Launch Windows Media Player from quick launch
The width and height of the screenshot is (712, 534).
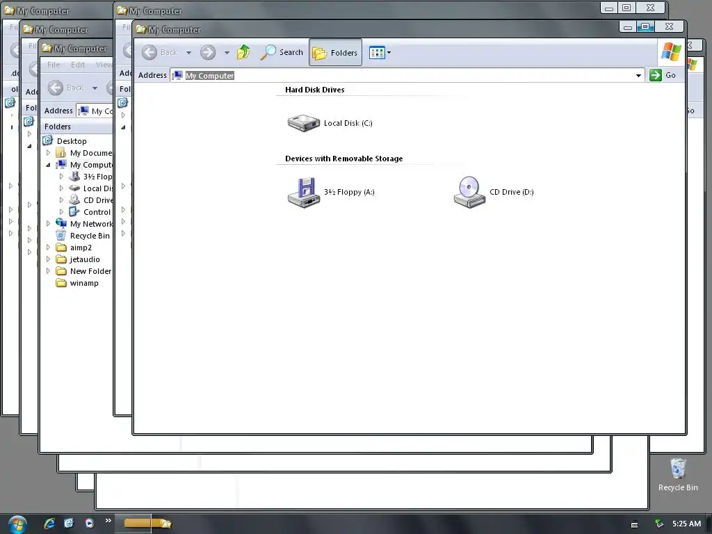[89, 523]
